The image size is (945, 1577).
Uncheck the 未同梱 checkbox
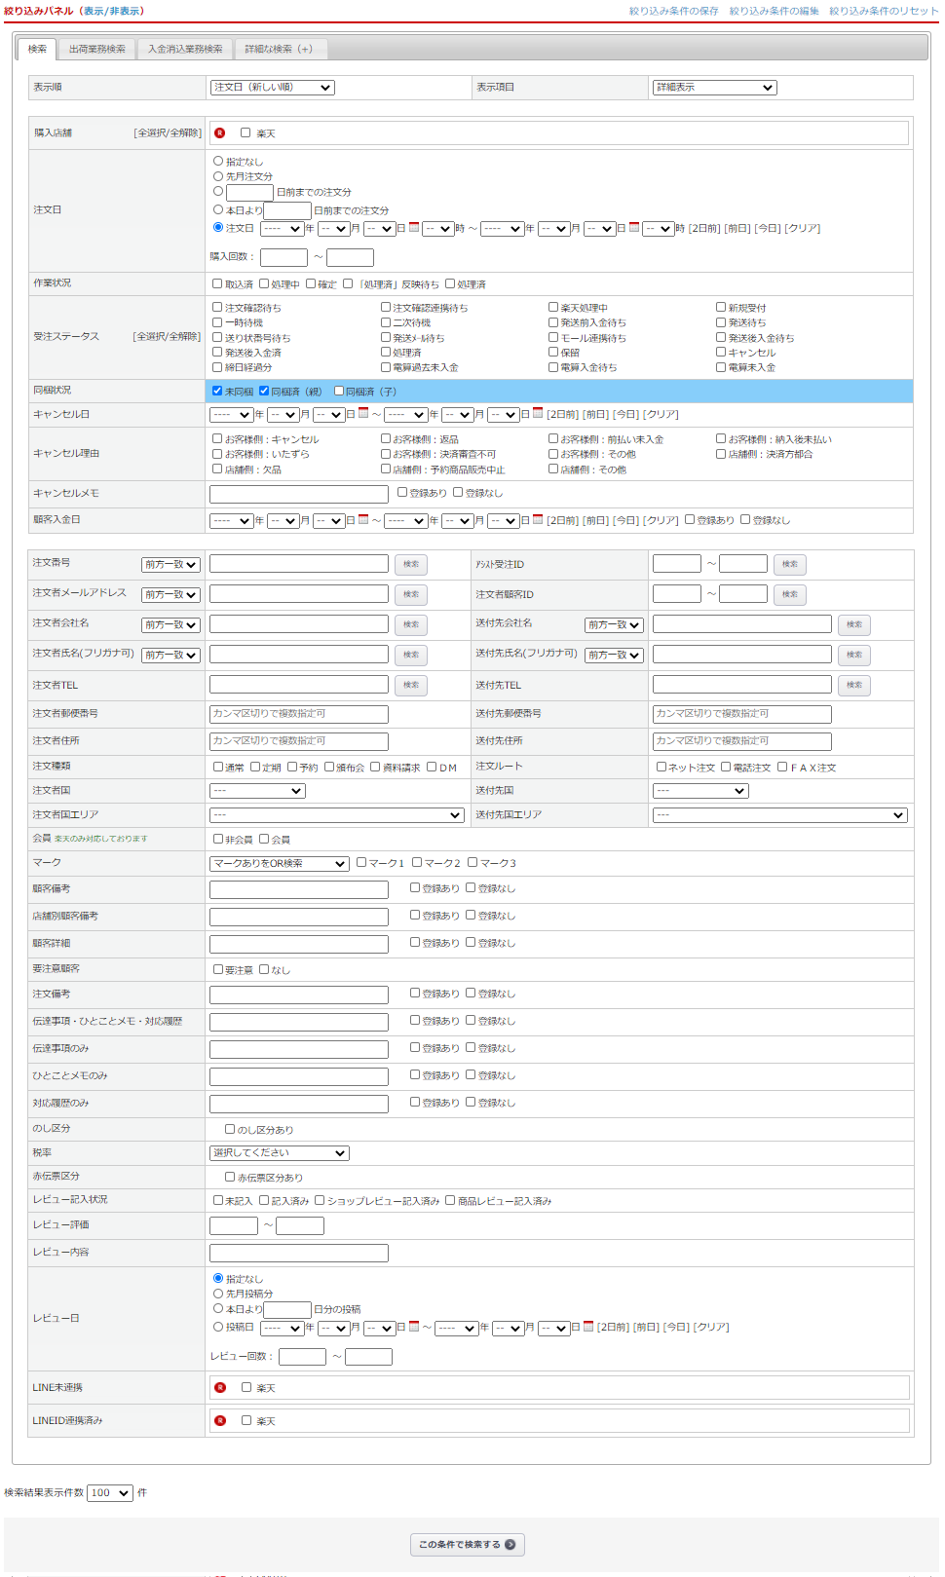(x=217, y=391)
